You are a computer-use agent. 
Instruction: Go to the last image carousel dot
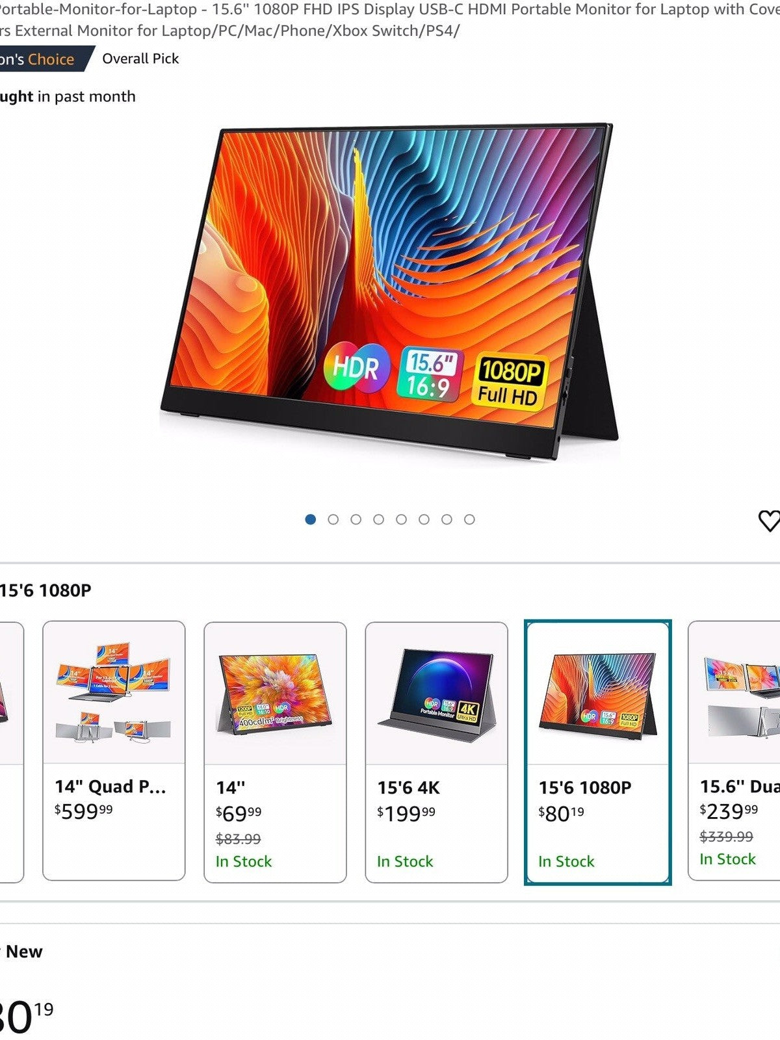pos(469,519)
